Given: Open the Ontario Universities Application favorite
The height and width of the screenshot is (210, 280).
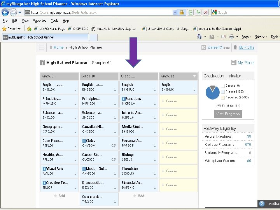Looking at the screenshot, I should pyautogui.click(x=114, y=28).
